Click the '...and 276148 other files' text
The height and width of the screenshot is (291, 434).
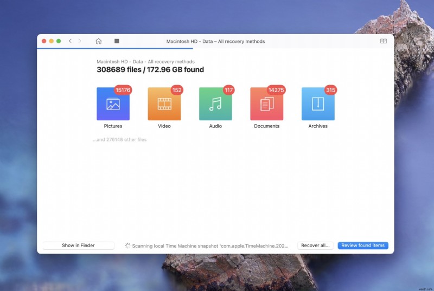point(120,140)
